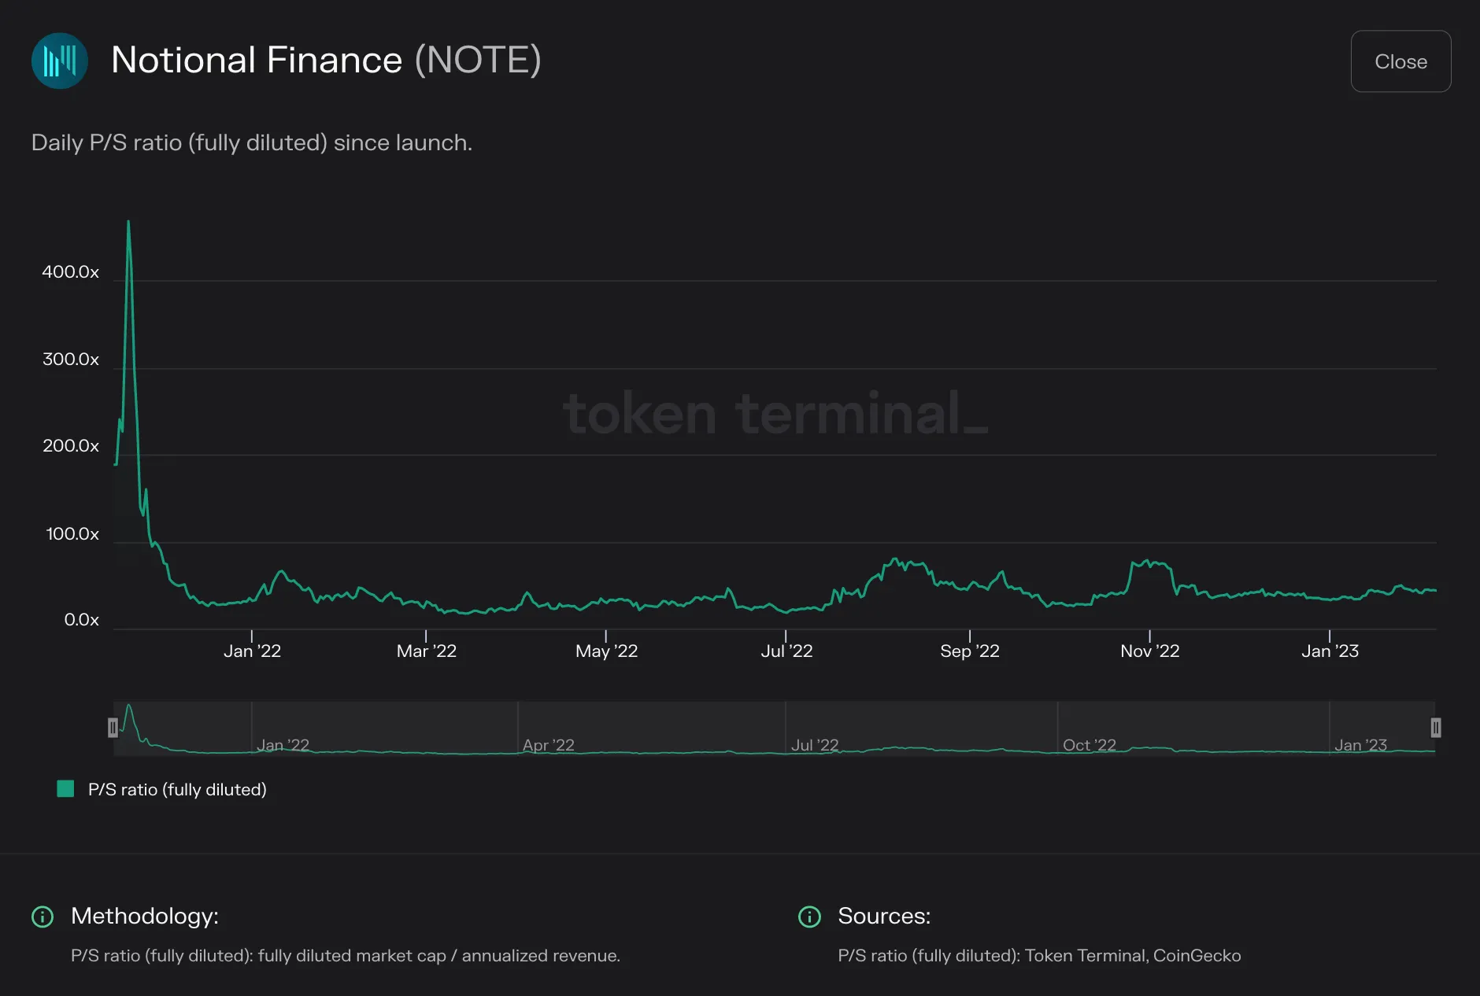Viewport: 1480px width, 996px height.
Task: Click the May '22 x-axis label
Action: click(606, 651)
